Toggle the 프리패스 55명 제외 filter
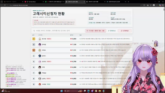The width and height of the screenshot is (165, 93). coord(96,31)
